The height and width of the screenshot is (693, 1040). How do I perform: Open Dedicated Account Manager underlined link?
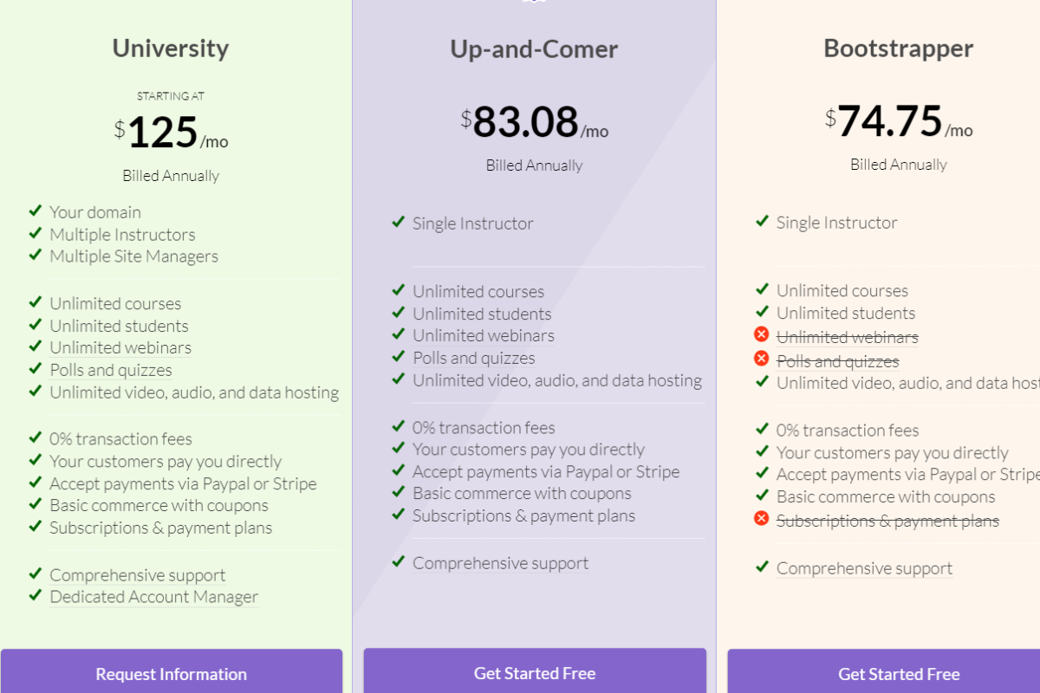pos(154,597)
